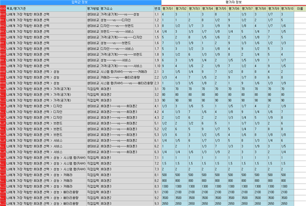Select 카메라-----vs-----배터리용량 cell

(127, 77)
